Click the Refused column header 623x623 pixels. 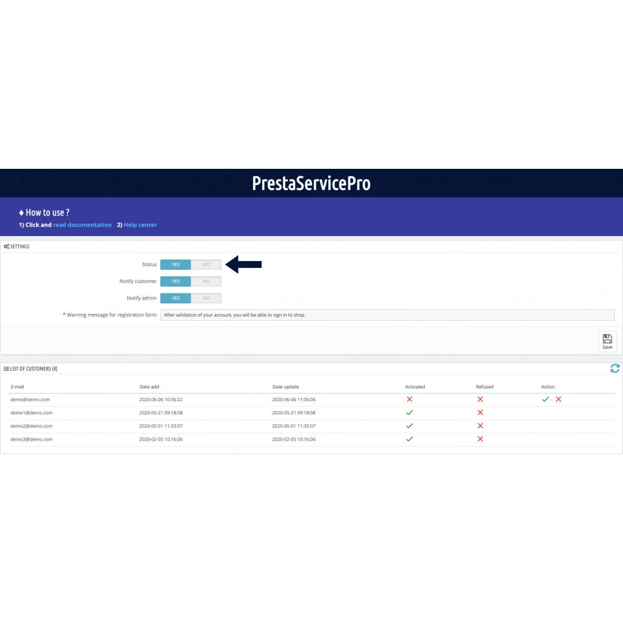(485, 387)
